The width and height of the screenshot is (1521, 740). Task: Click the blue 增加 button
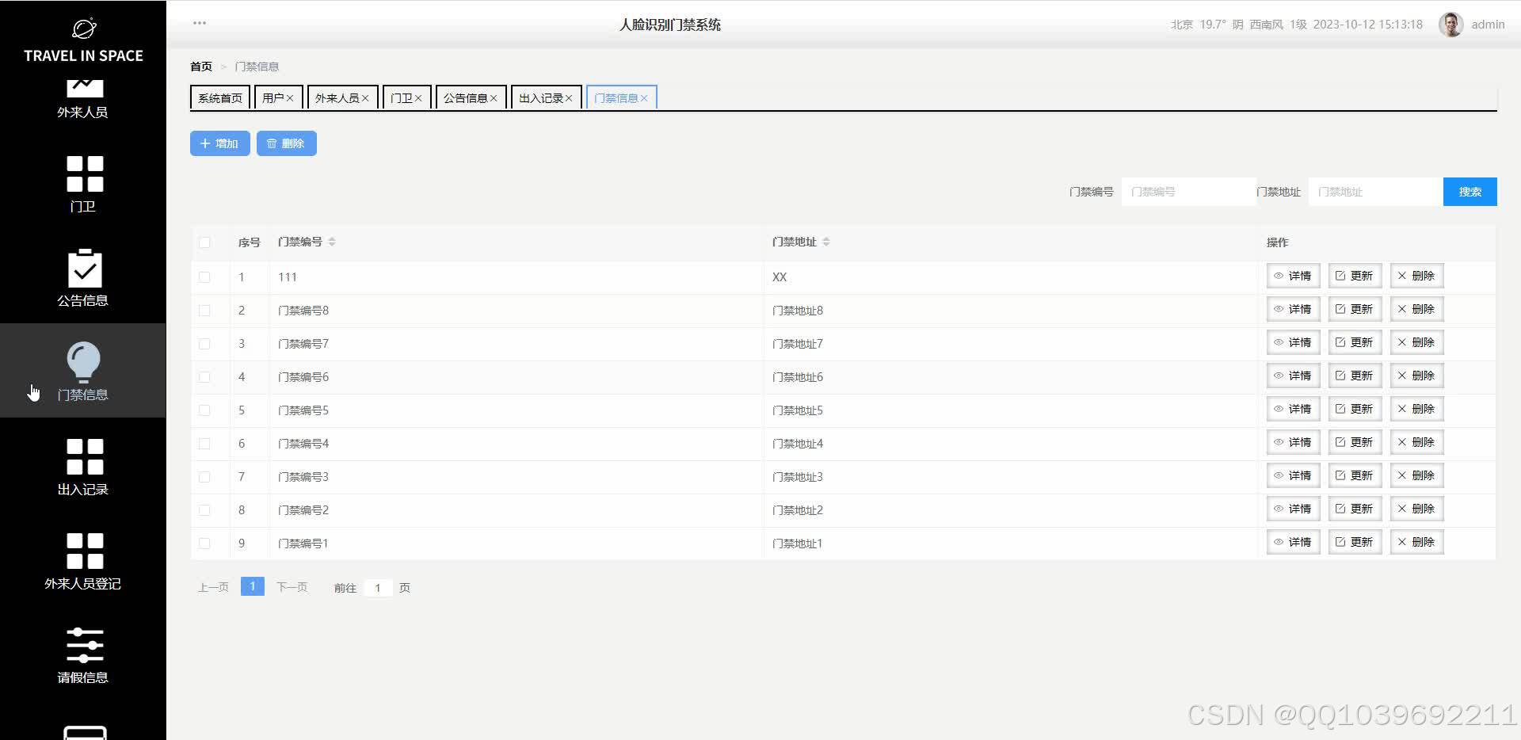click(220, 143)
